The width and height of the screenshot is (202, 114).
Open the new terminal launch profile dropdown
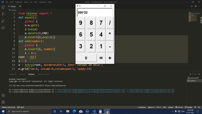click(x=193, y=74)
